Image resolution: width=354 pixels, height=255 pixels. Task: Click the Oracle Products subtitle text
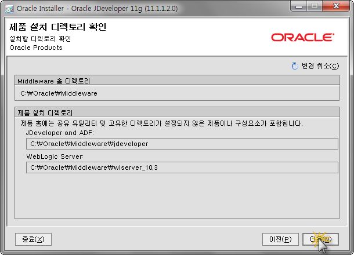pos(36,48)
